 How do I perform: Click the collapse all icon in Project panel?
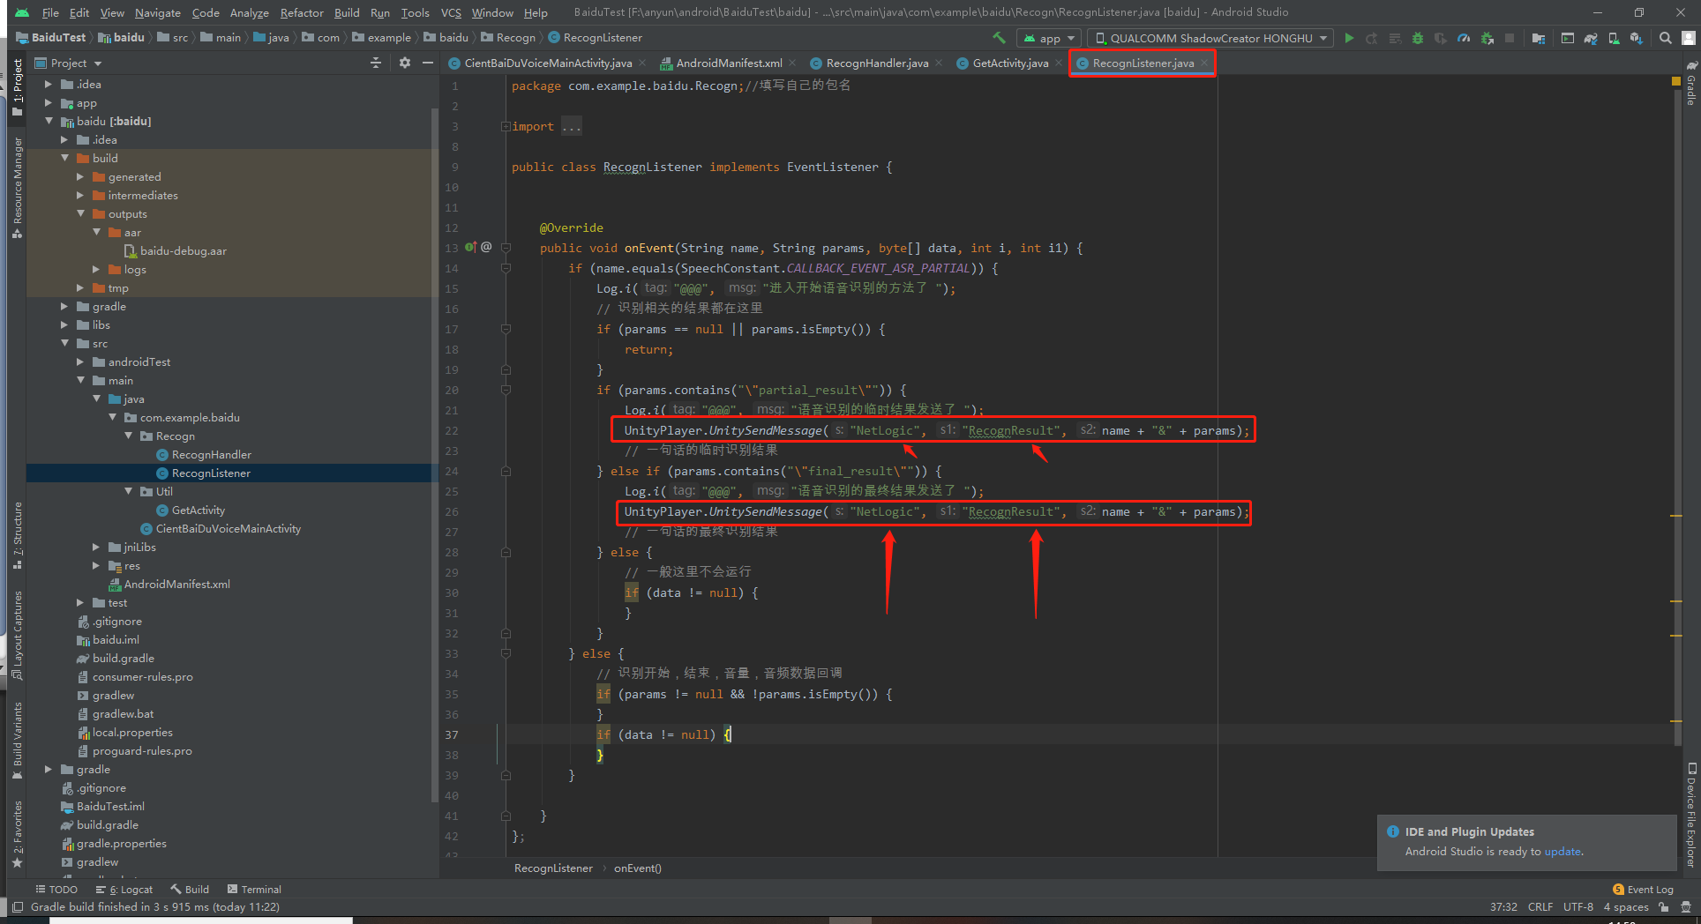376,63
